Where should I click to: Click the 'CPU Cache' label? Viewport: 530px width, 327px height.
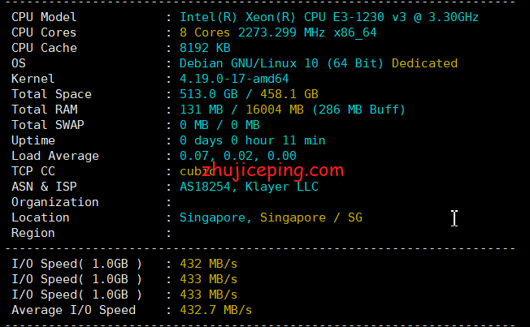[x=44, y=48]
